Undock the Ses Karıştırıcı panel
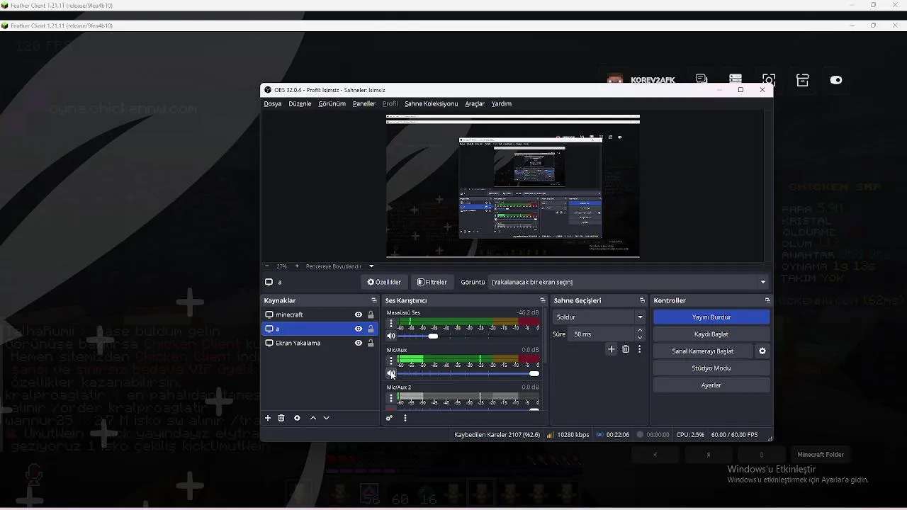 [543, 300]
